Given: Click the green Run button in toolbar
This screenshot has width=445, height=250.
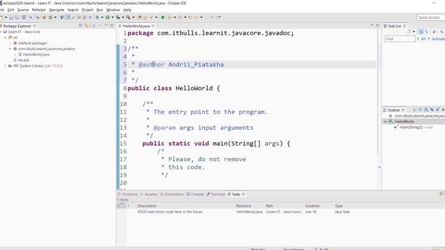Looking at the screenshot, I should [x=108, y=17].
